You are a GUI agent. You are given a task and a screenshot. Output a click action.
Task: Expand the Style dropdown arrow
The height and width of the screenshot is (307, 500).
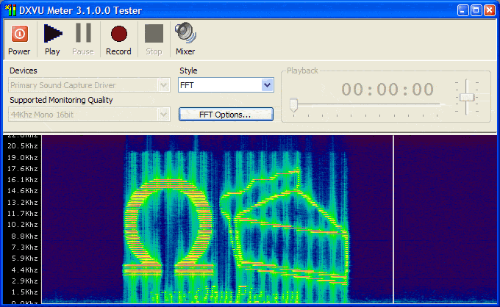(x=267, y=85)
